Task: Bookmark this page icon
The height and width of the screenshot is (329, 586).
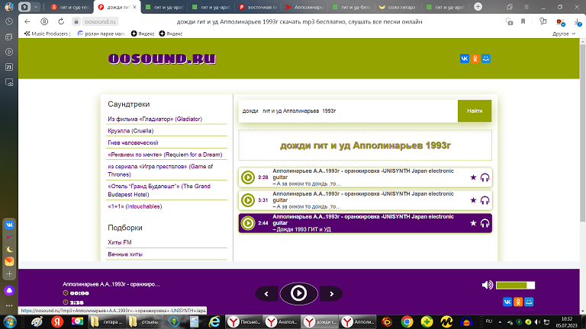Action: (523, 21)
